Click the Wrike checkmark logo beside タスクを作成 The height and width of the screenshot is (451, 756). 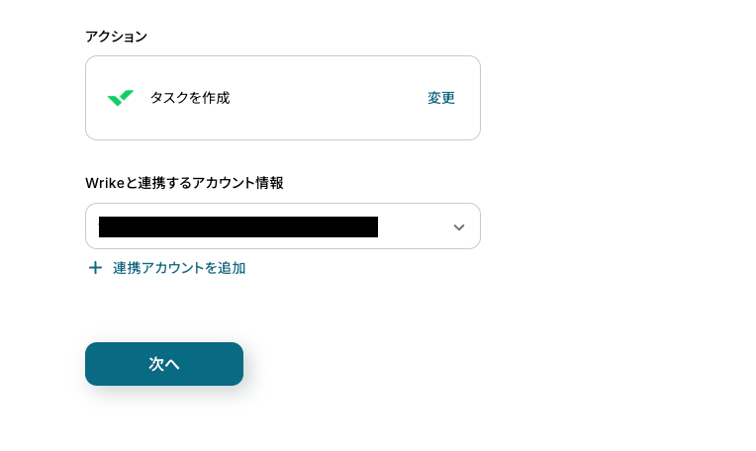(x=121, y=98)
